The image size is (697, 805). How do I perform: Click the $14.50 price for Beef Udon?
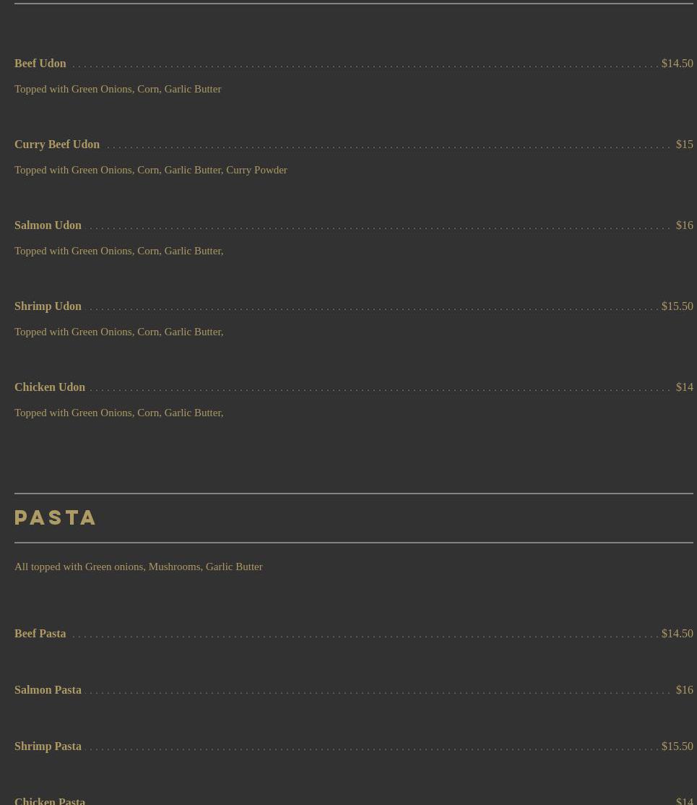click(677, 64)
